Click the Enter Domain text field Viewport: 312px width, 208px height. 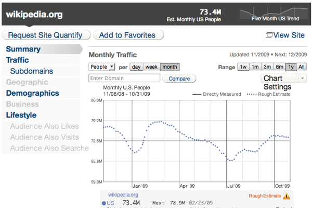[x=124, y=79]
